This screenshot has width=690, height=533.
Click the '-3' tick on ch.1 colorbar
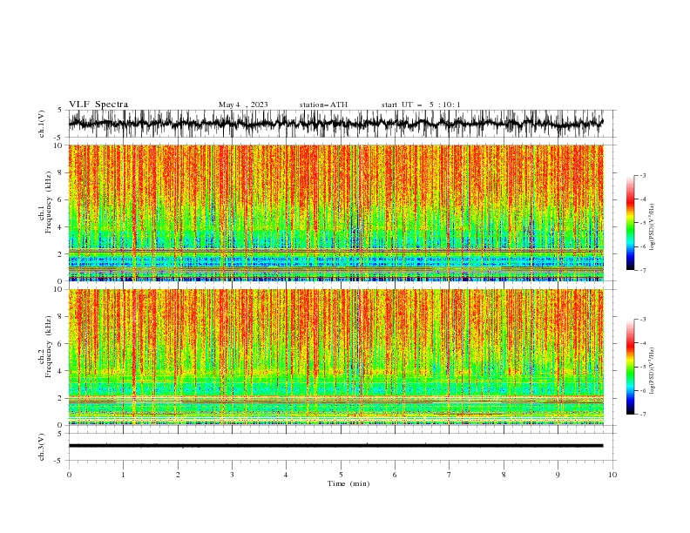coord(643,175)
